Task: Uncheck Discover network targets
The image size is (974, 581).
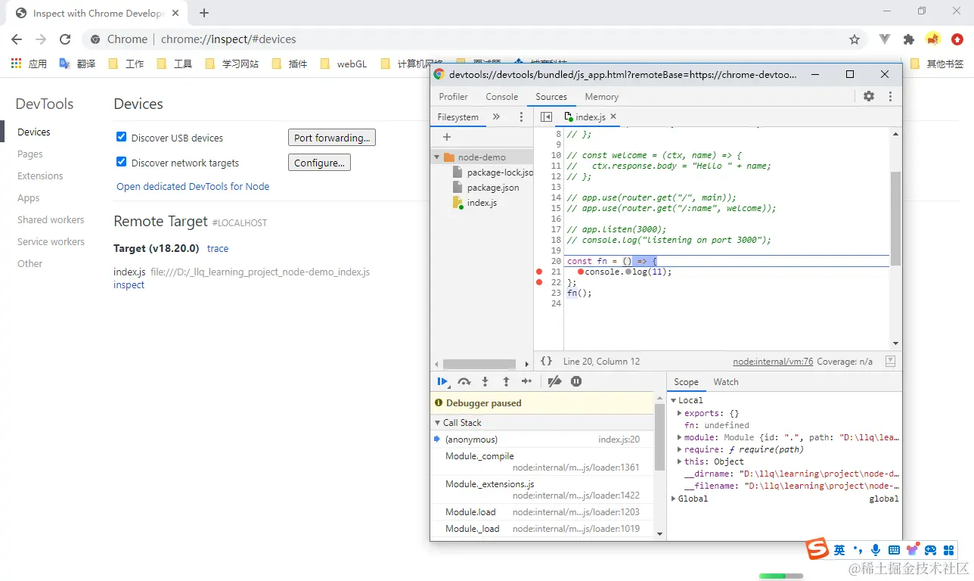Action: (x=121, y=162)
